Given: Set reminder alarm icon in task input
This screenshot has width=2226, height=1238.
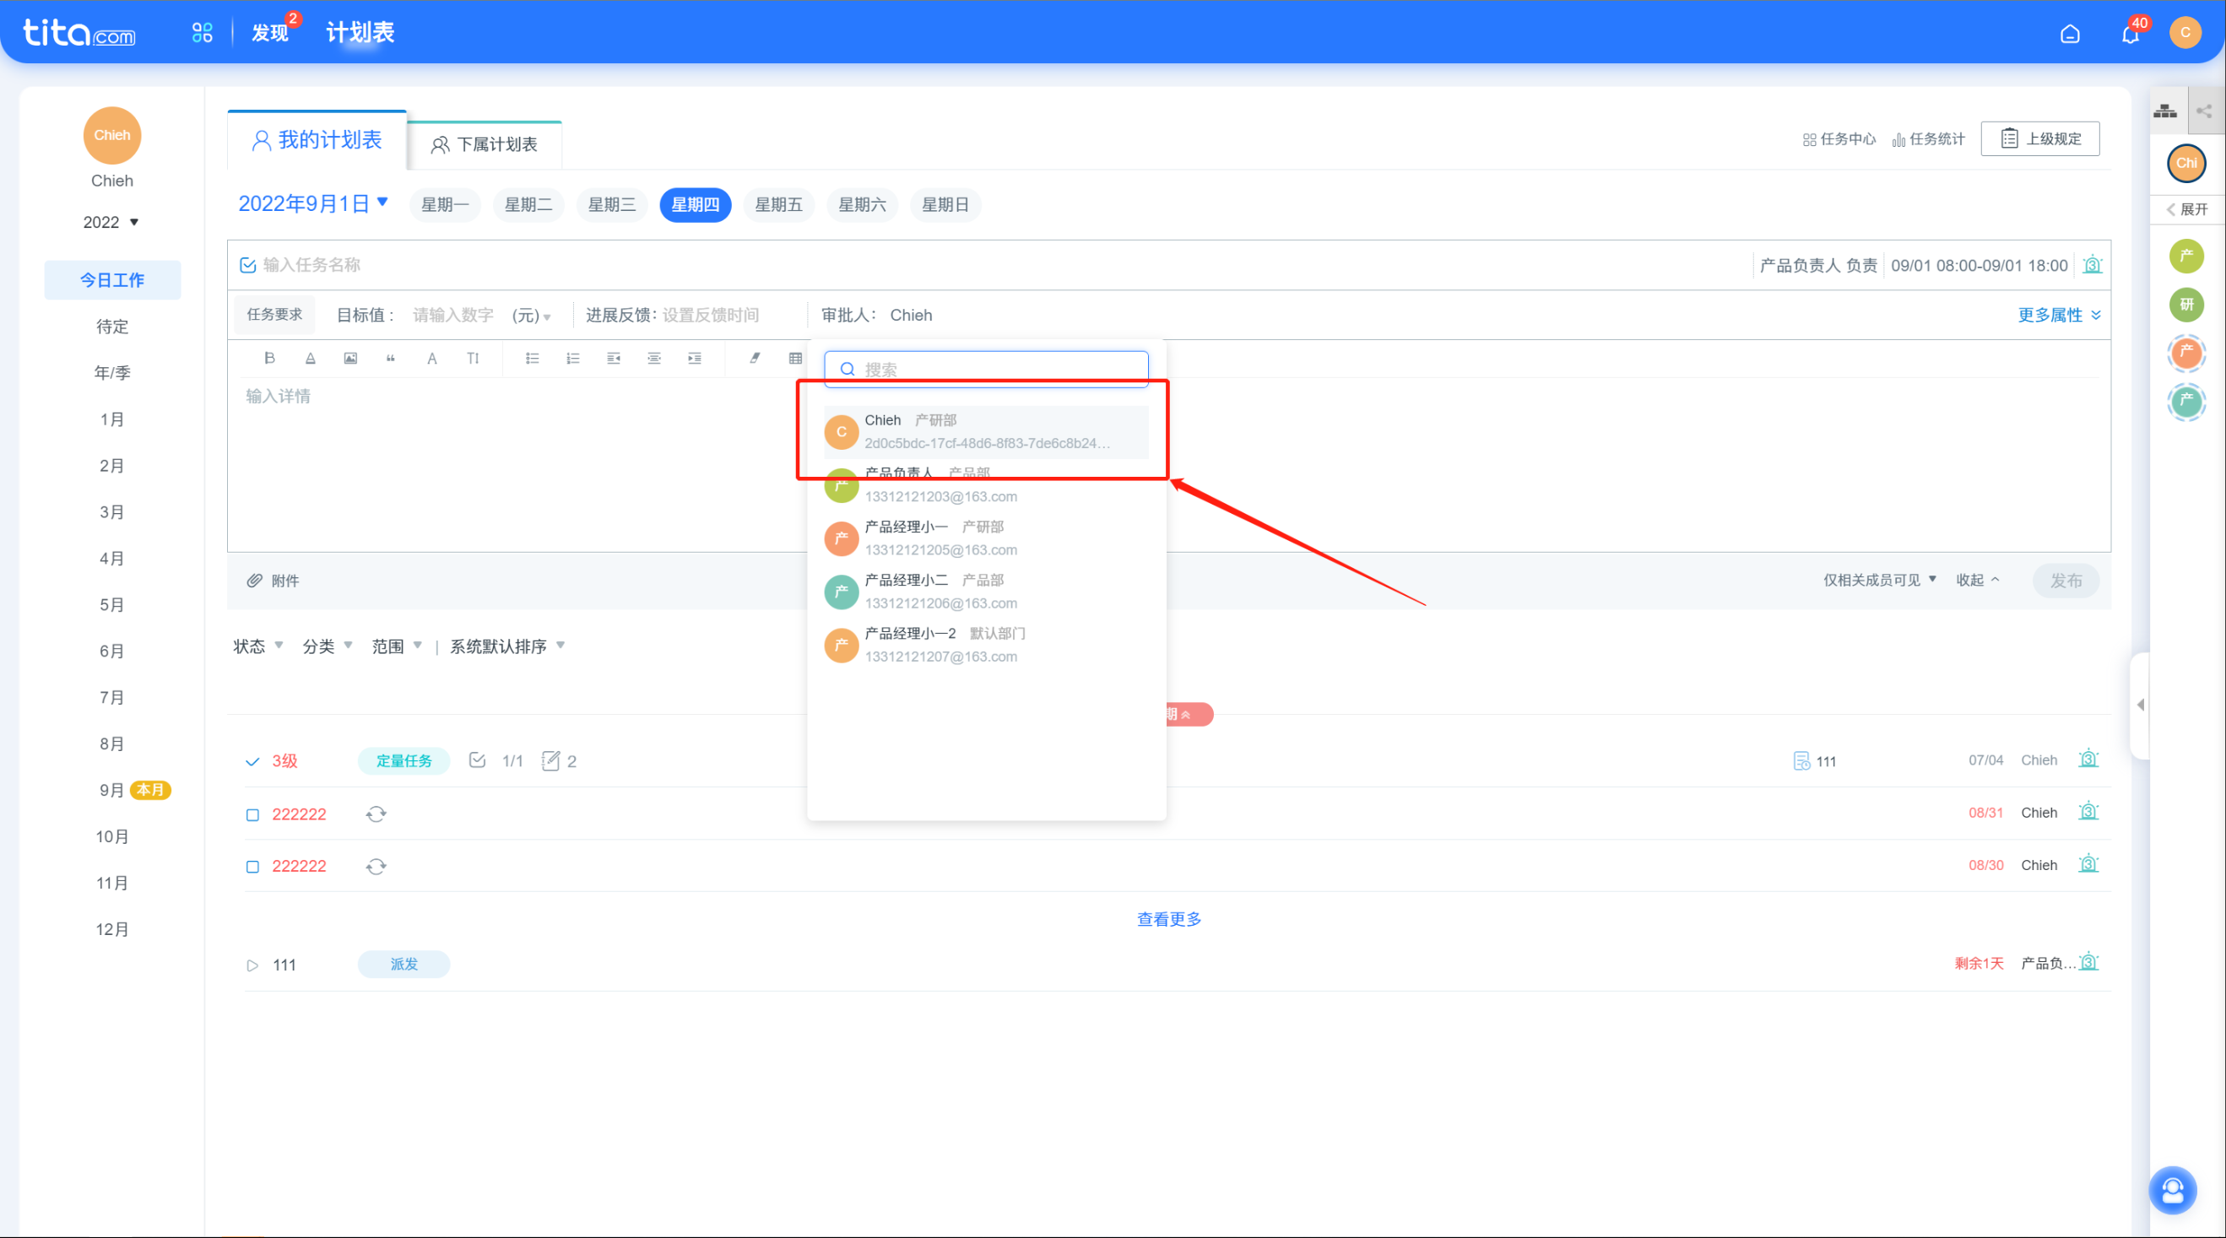Looking at the screenshot, I should pos(2092,264).
